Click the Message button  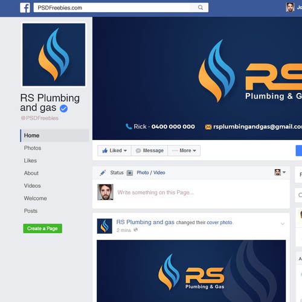click(x=149, y=150)
